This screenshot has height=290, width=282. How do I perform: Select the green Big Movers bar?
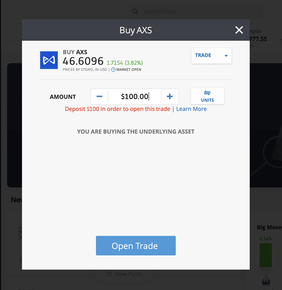pyautogui.click(x=266, y=255)
